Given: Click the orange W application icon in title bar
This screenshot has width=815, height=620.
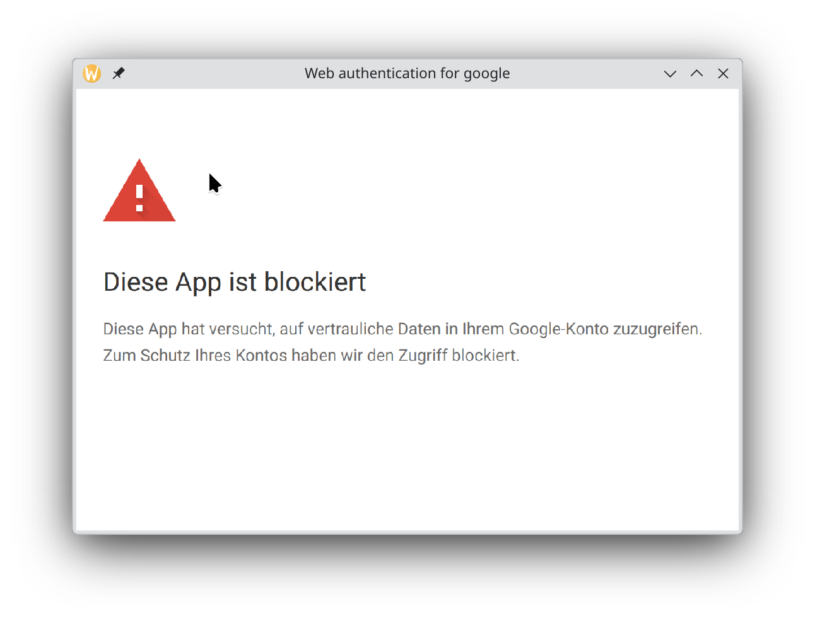Looking at the screenshot, I should click(x=92, y=74).
